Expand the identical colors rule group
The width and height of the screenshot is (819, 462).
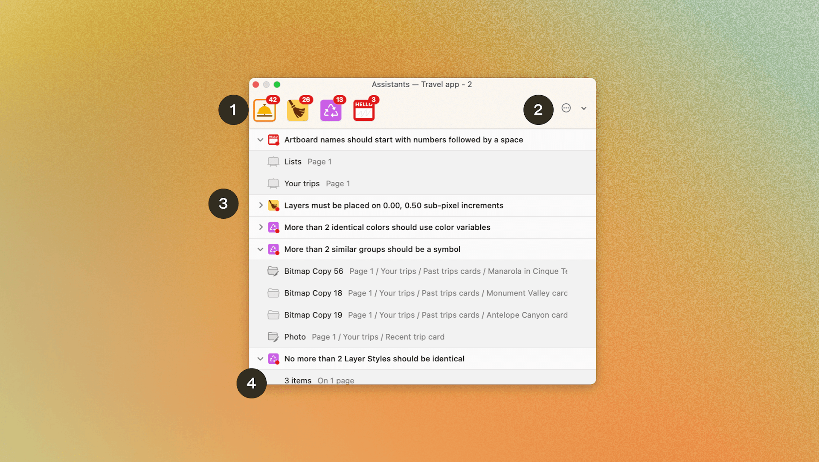[x=260, y=227]
